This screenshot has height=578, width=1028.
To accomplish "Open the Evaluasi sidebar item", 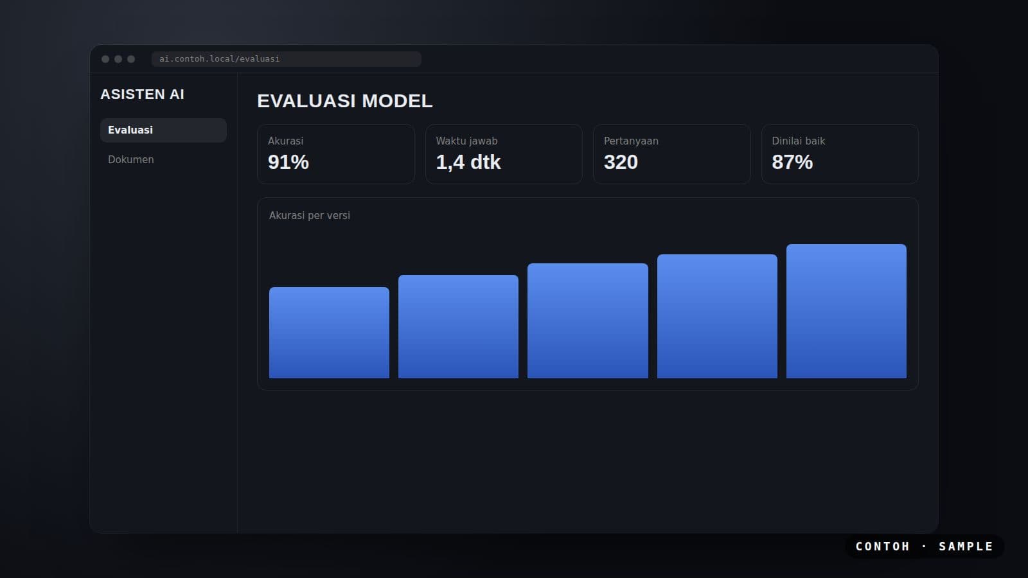I will 163,130.
